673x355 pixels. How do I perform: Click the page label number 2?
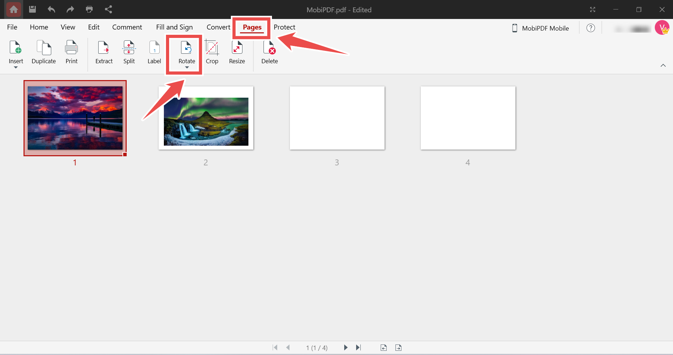pos(206,163)
